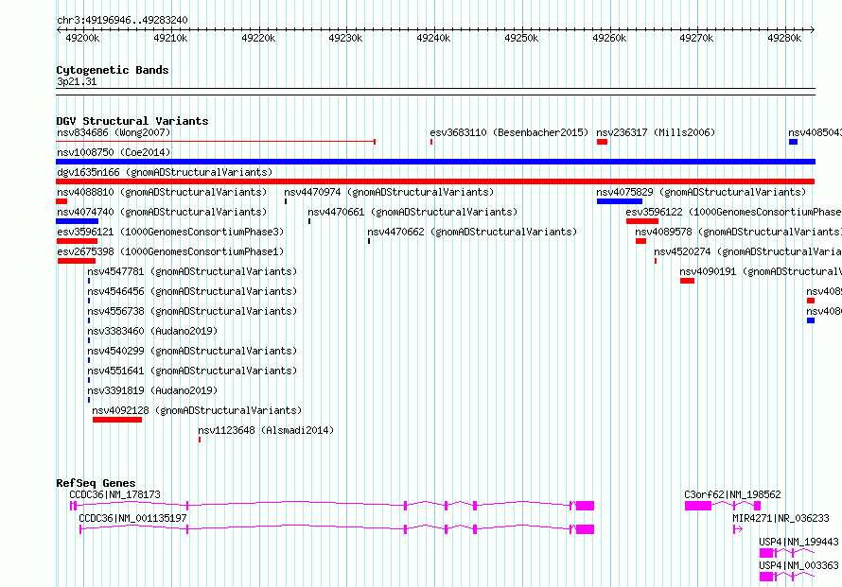Select the esv3683110 (Besenbacher2015) variant label
Viewport: 842px width, 587px height.
click(509, 132)
